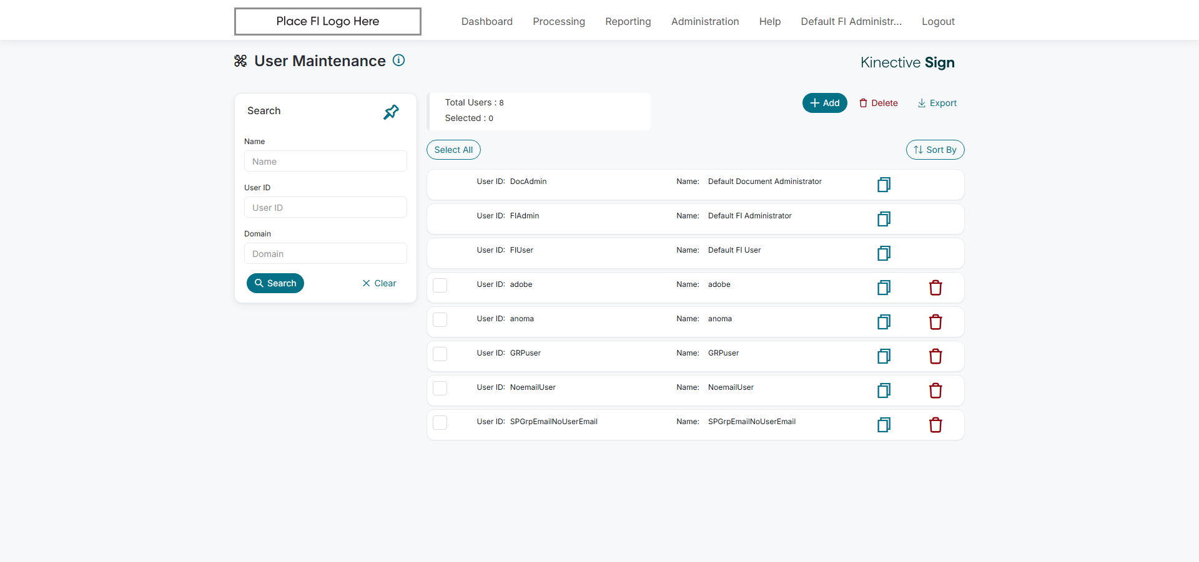Screen dimensions: 1199x562
Task: Open the Help menu
Action: [770, 21]
